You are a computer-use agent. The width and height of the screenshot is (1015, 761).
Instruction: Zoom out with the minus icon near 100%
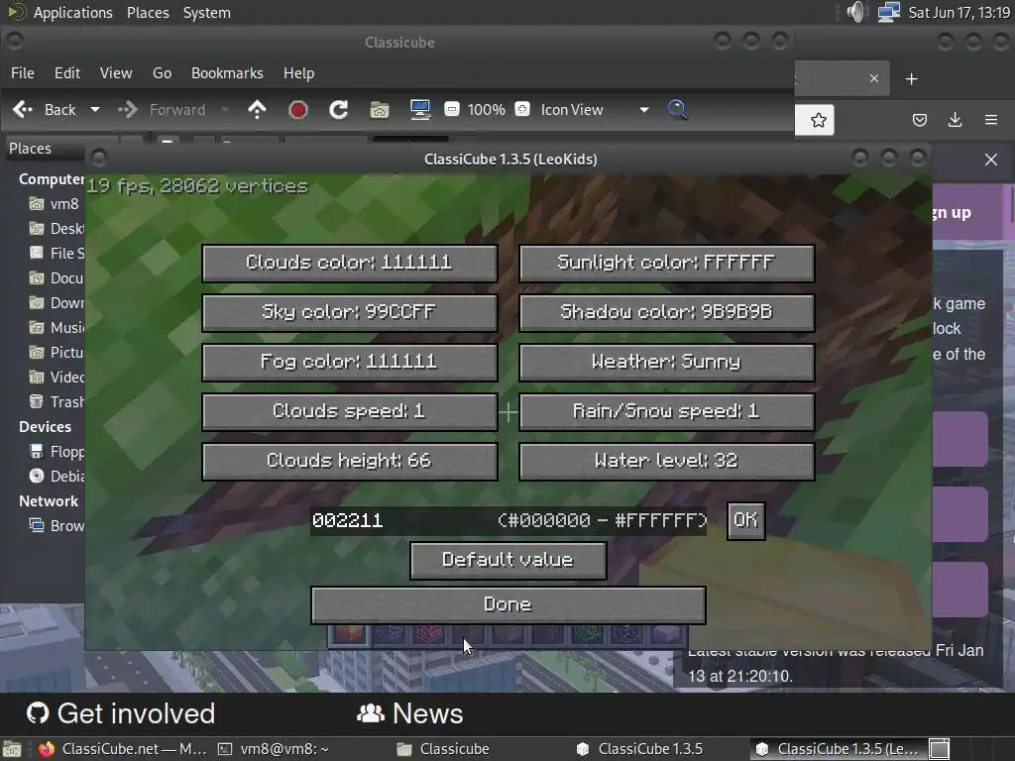tap(452, 109)
